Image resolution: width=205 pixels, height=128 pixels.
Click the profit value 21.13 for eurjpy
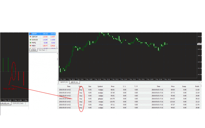coord(197,102)
